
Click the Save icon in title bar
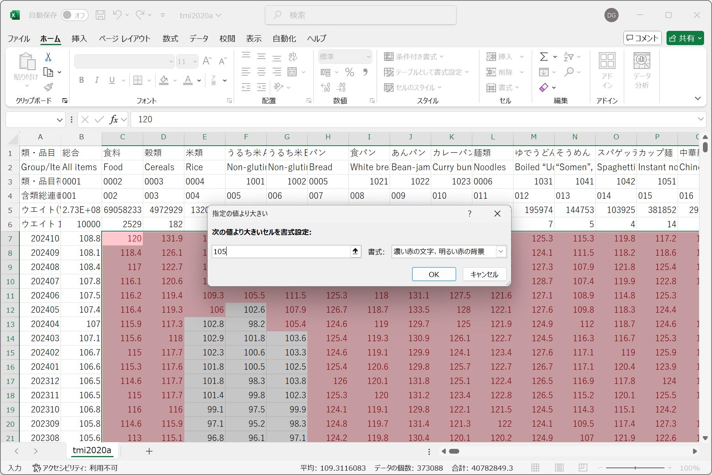pos(100,15)
